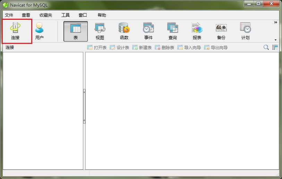Open the 事件 (Event) icon
Image resolution: width=282 pixels, height=179 pixels.
click(148, 31)
